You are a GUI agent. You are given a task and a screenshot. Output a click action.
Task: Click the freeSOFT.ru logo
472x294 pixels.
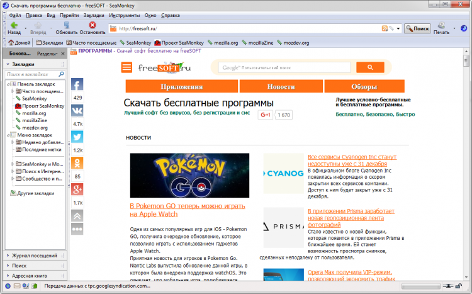165,67
